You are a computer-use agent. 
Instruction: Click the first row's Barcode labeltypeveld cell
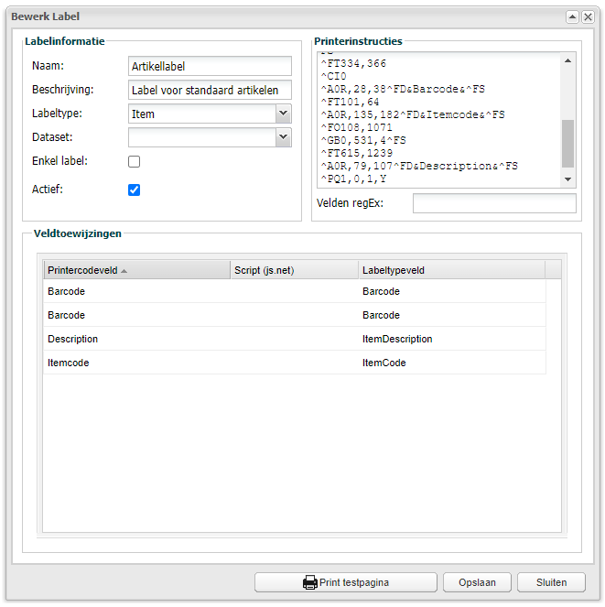coord(452,291)
